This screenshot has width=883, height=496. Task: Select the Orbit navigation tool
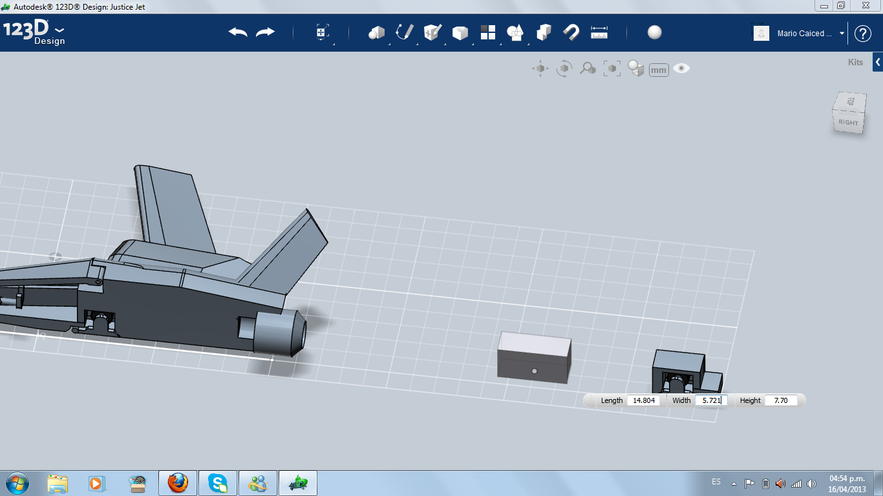pos(564,68)
